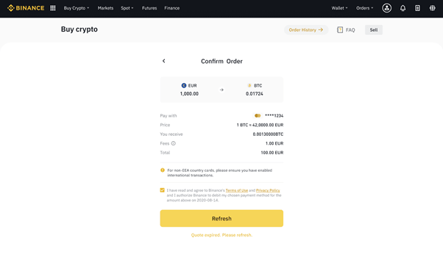
Task: Click the Refresh button
Action: tap(221, 218)
